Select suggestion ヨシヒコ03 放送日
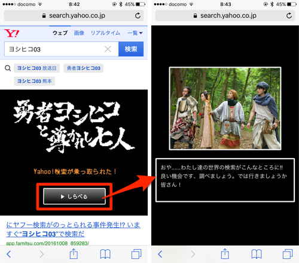 (x=36, y=68)
